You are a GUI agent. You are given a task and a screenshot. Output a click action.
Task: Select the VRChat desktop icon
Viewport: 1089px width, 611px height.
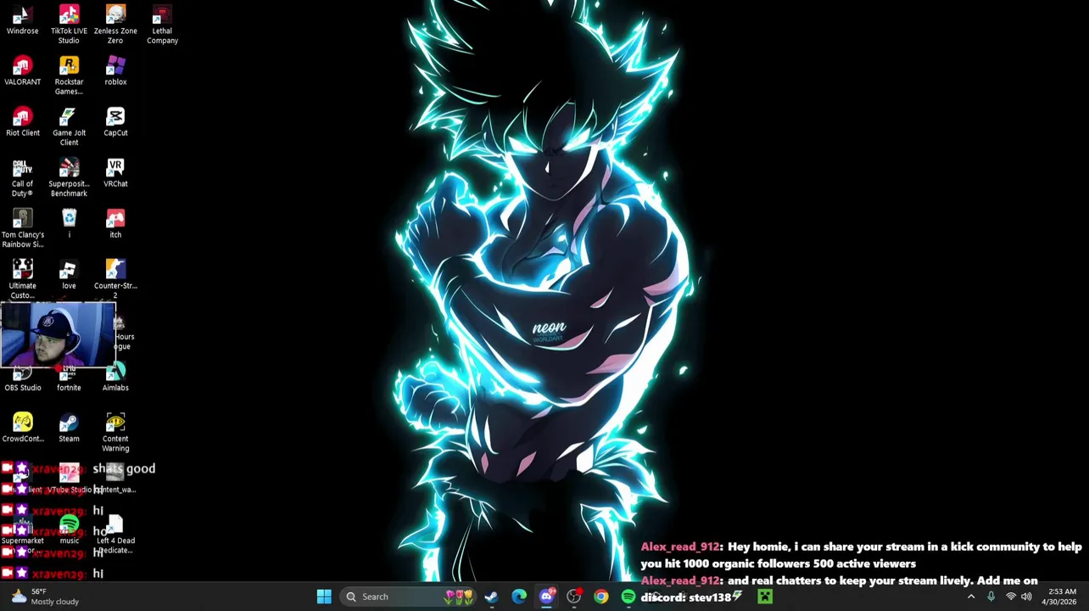115,173
